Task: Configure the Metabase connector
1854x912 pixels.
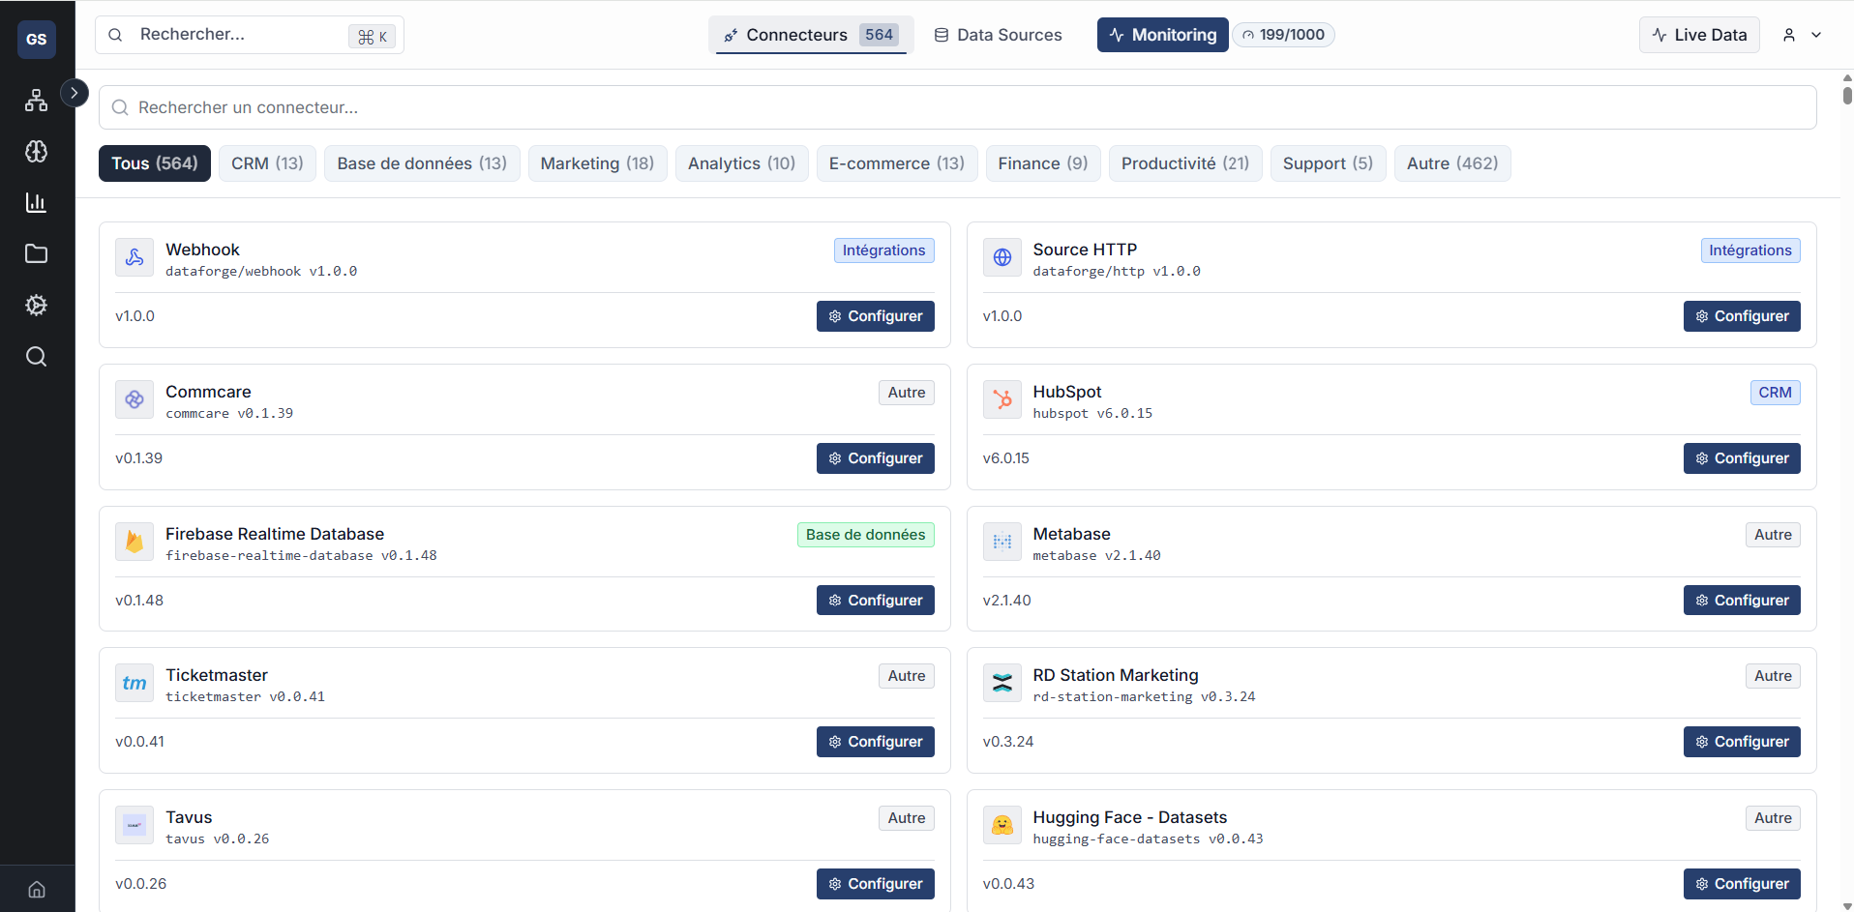Action: (x=1742, y=601)
